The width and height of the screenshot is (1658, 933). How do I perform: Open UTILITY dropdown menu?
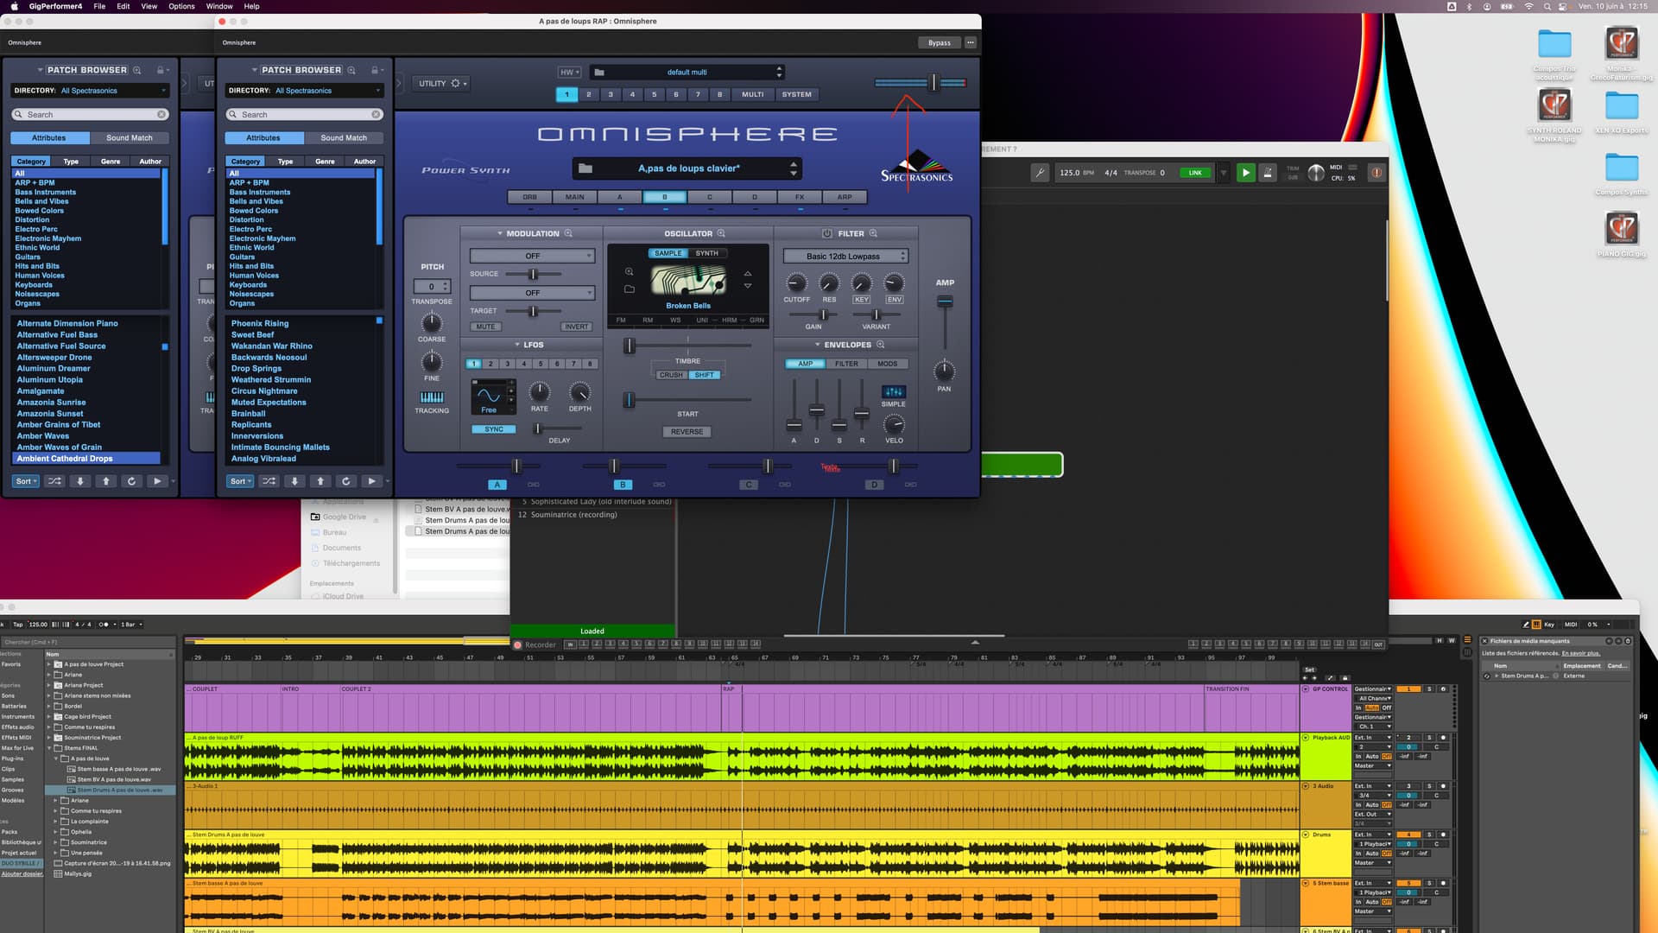443,84
